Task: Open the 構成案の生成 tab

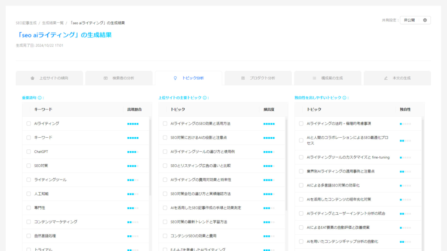Action: [x=327, y=78]
